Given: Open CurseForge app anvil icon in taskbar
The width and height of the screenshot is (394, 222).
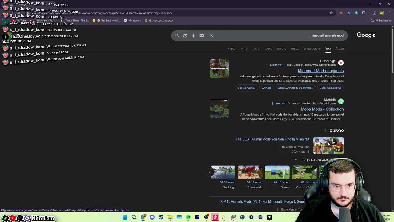Looking at the screenshot, I should point(269,217).
